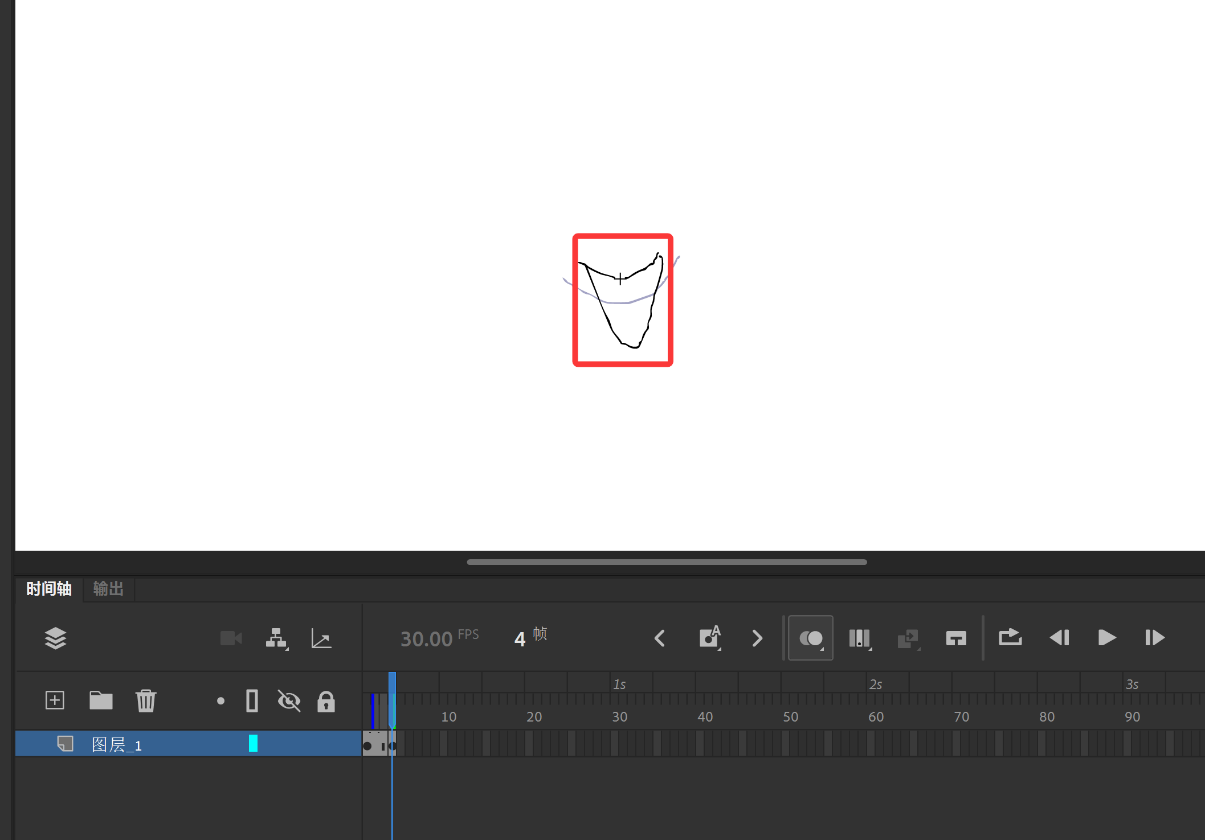This screenshot has width=1205, height=840.
Task: Click the add camera icon
Action: click(231, 638)
